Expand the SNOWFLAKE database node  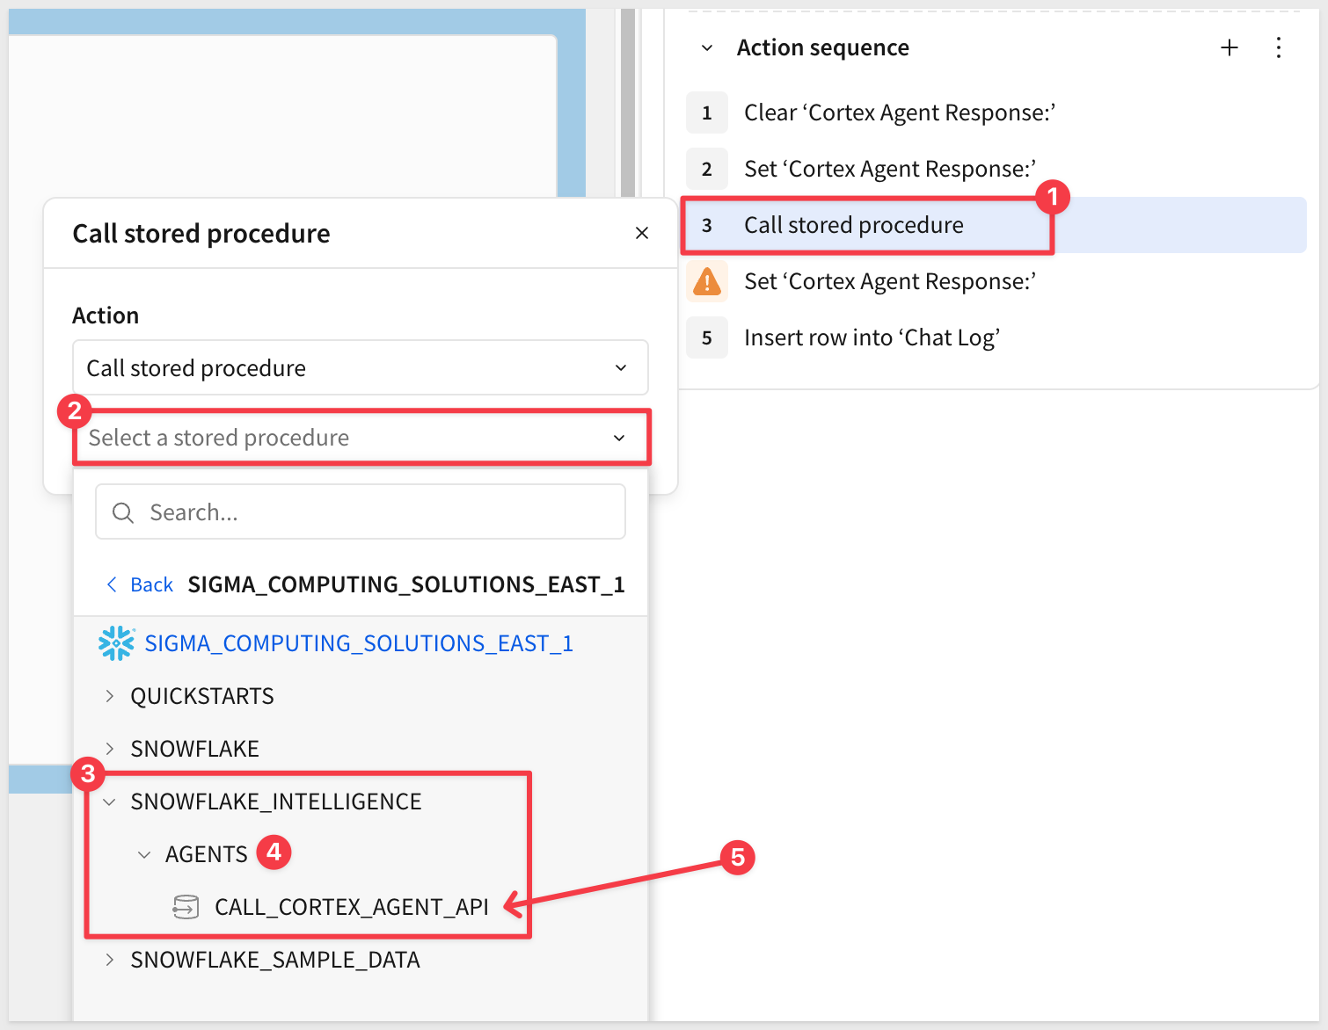click(x=110, y=749)
